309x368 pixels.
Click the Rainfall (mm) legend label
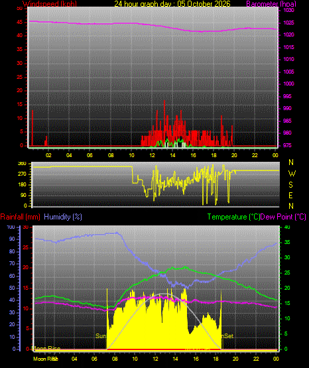20,217
